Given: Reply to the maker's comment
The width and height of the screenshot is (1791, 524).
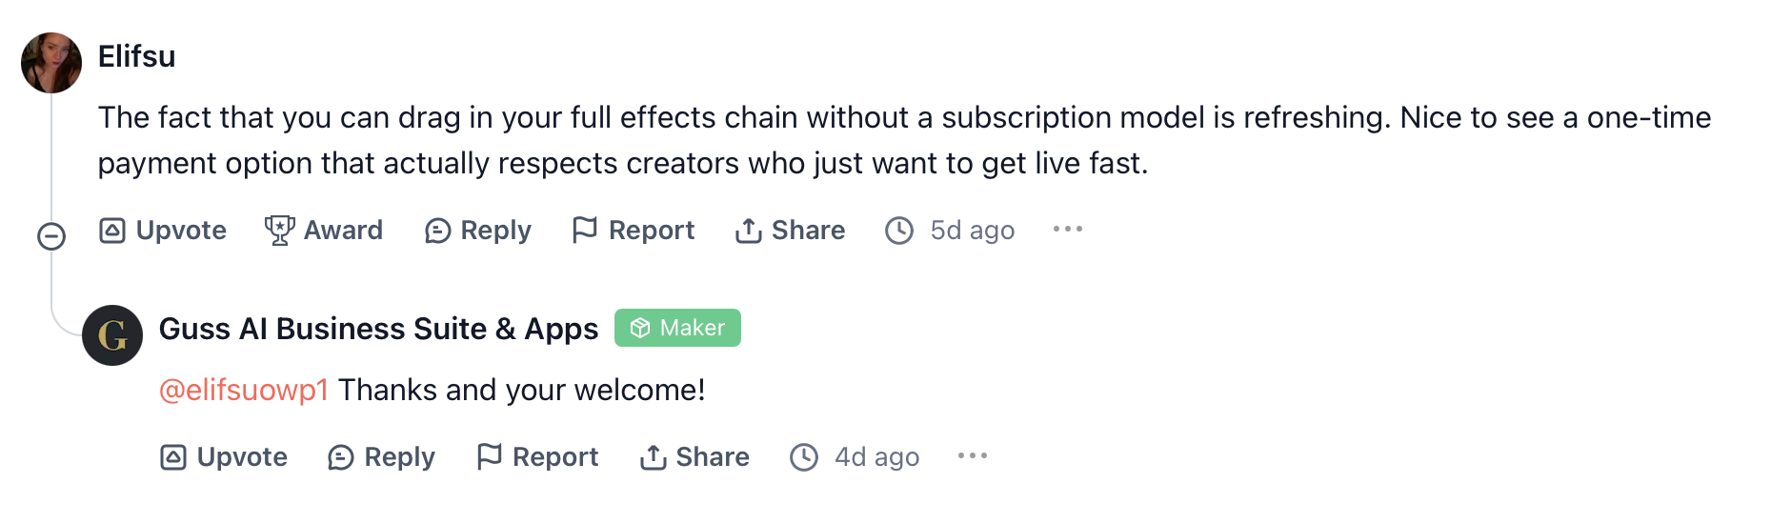Looking at the screenshot, I should (381, 457).
